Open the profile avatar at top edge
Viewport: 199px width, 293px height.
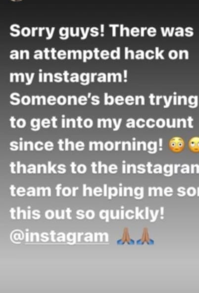click(16, 0)
